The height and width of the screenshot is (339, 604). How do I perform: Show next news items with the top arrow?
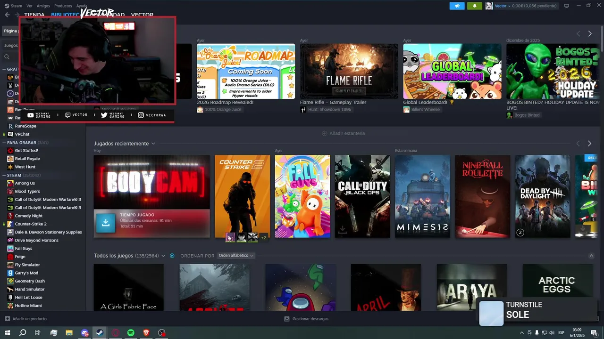589,33
